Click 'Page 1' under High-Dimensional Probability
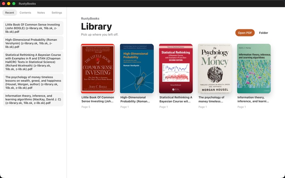Screen dimensions: 285x178 [x=124, y=107]
